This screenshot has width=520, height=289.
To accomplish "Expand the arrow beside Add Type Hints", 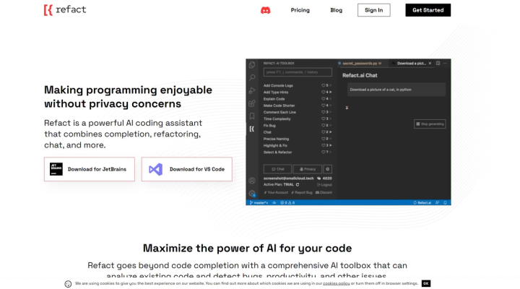I will point(330,92).
